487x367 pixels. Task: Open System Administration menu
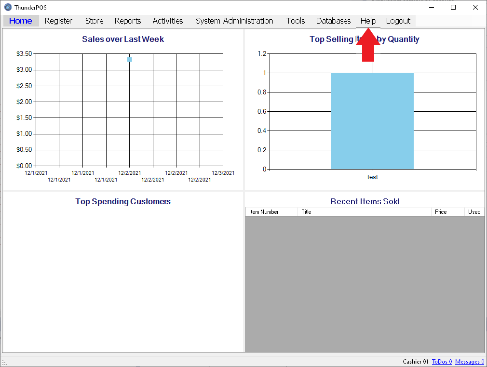[234, 21]
